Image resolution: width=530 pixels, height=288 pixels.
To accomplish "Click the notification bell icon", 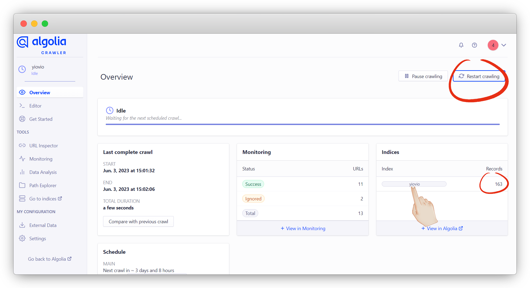I will click(x=461, y=45).
